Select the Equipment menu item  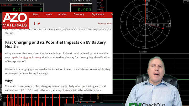coord(98,14)
